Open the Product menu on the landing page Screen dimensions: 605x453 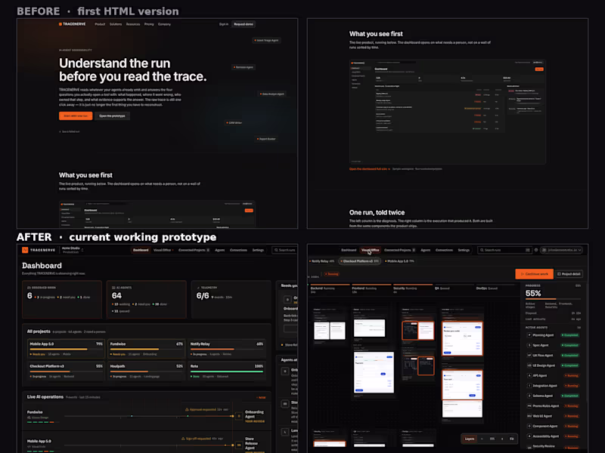click(100, 24)
